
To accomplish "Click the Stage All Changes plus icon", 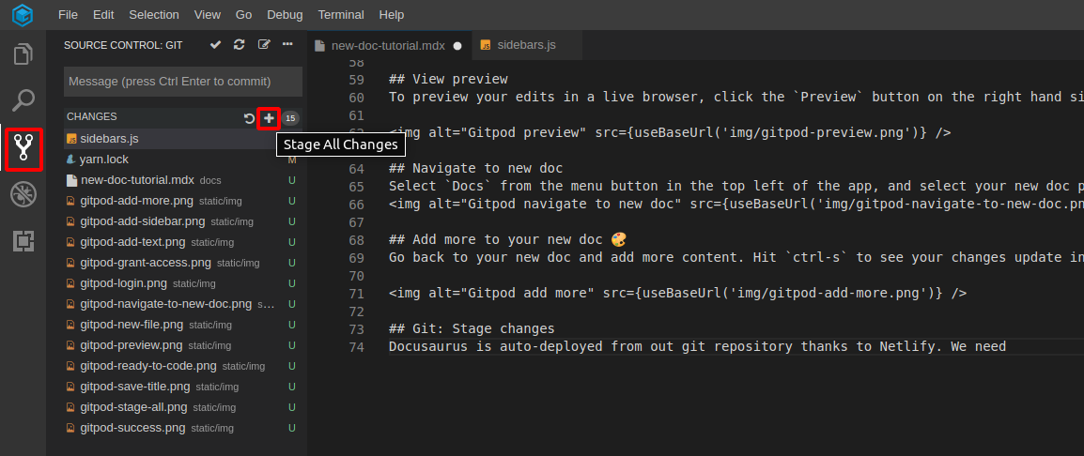I will click(270, 118).
